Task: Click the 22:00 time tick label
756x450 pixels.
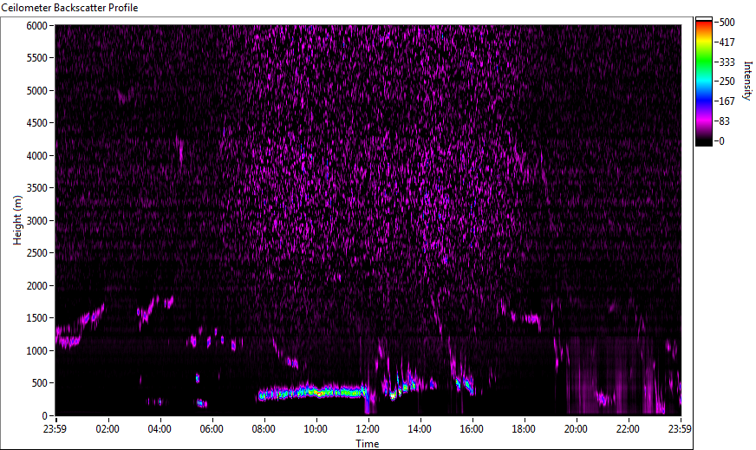Action: 628,429
